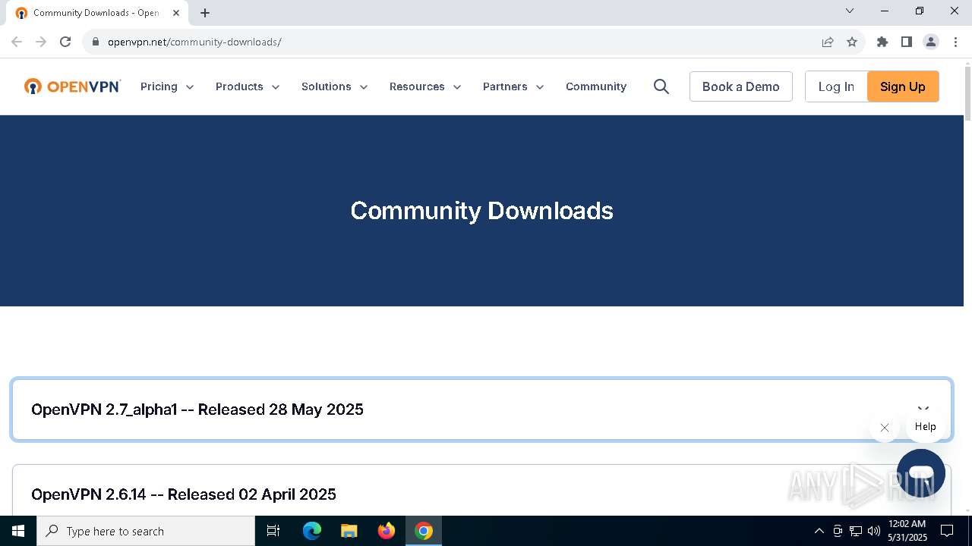Expand the Products menu
Image resolution: width=972 pixels, height=546 pixels.
tap(248, 86)
